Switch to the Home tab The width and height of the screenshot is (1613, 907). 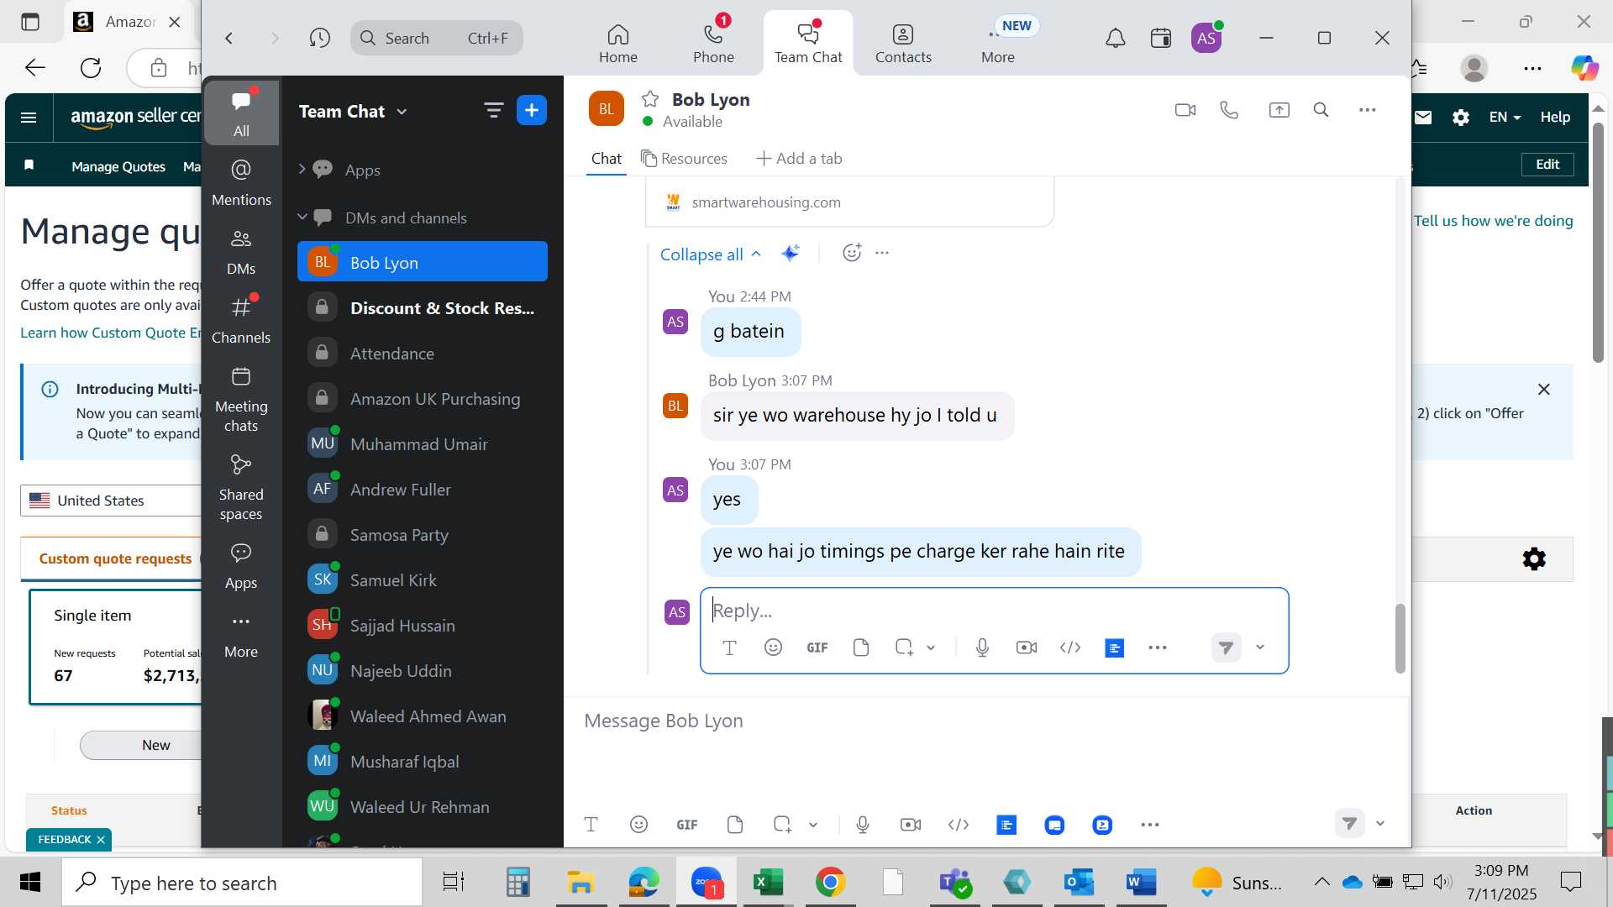(618, 44)
